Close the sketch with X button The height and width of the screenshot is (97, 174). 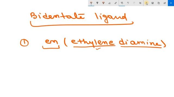pos(171,3)
